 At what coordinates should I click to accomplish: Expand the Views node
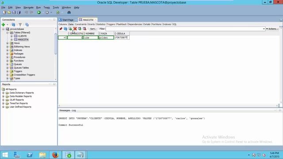pos(8,43)
